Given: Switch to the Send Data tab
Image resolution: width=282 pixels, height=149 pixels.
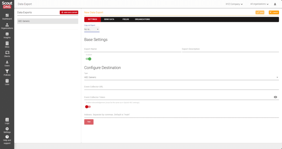Looking at the screenshot, I should pos(109,19).
